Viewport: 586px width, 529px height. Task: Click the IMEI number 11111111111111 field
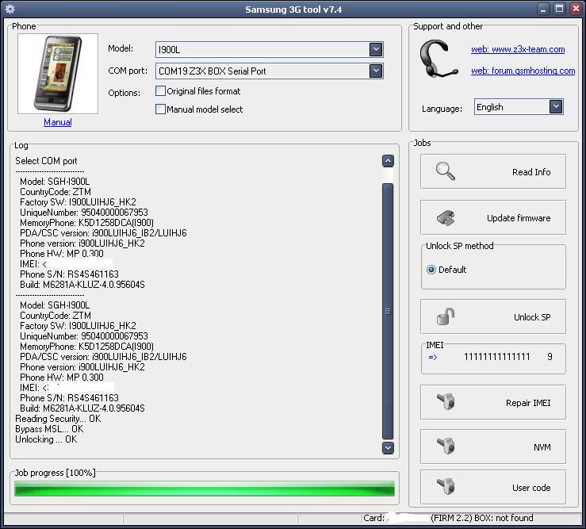pos(496,357)
